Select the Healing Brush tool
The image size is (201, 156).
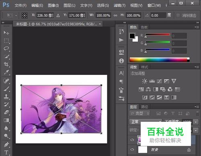point(6,81)
